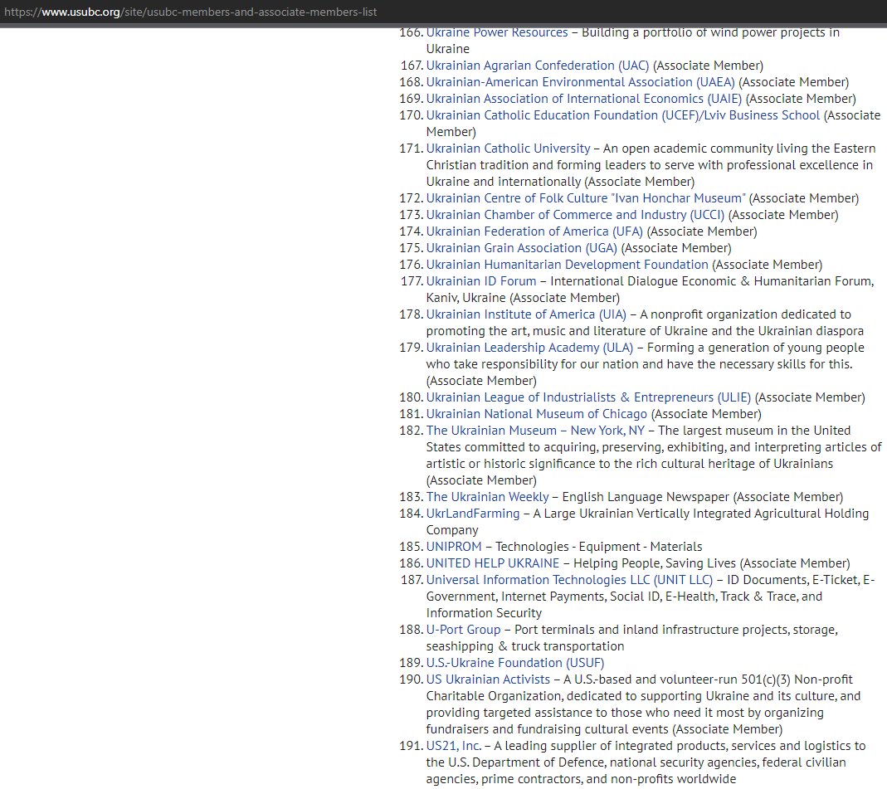
Task: Visit Ukrainian-American Environmental Association (UAEA) link
Action: point(580,82)
